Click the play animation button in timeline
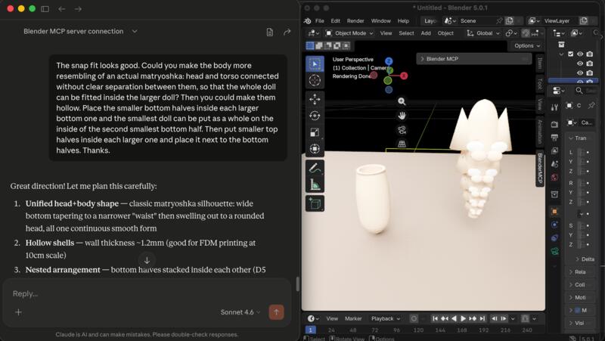The width and height of the screenshot is (605, 341). pos(463,318)
